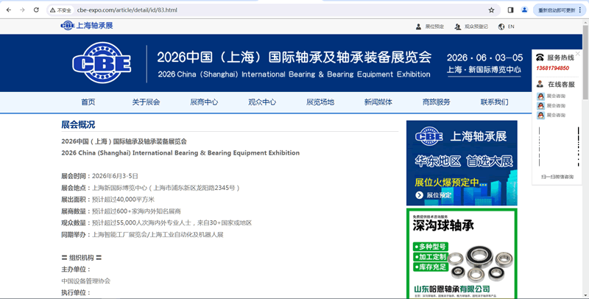Click the large CBE bearing logo

(x=102, y=63)
